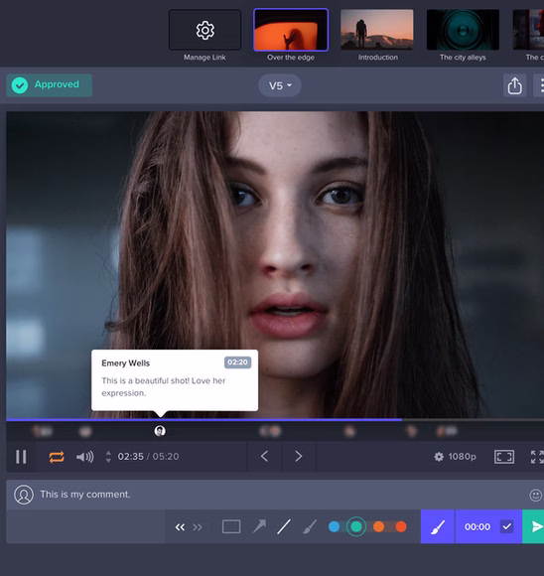Image resolution: width=544 pixels, height=576 pixels.
Task: Select the arrow drawing tool
Action: coord(259,526)
